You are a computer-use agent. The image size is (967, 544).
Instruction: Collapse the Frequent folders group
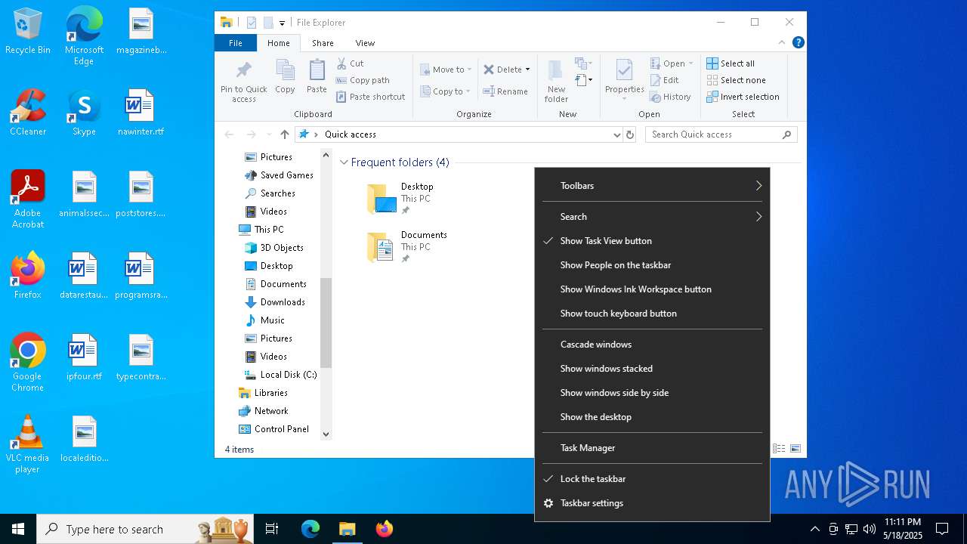tap(344, 162)
